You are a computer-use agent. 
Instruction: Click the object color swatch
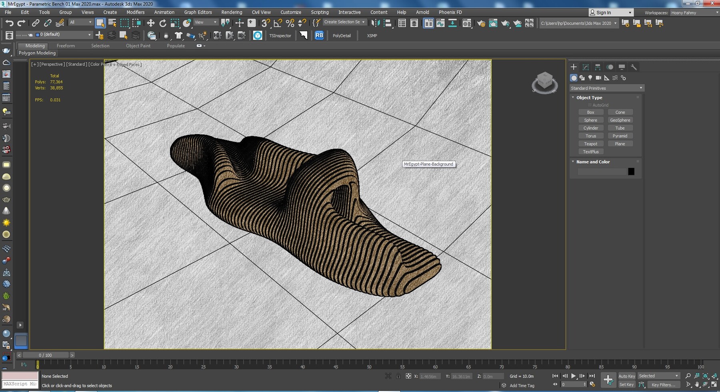tap(631, 171)
